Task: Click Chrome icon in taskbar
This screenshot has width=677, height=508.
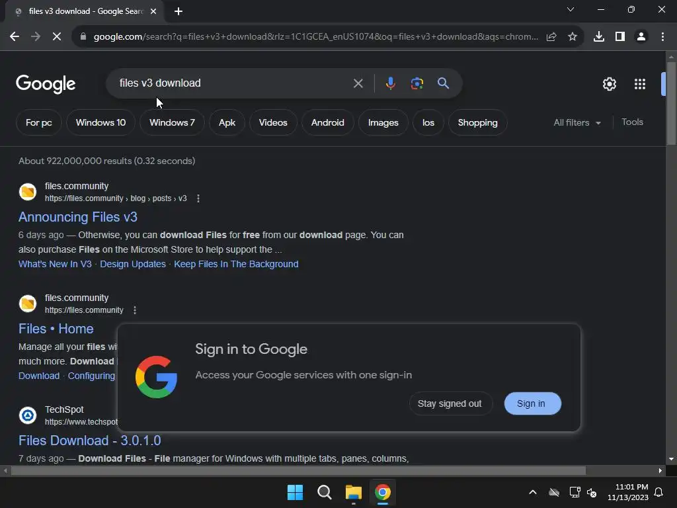Action: (x=383, y=492)
